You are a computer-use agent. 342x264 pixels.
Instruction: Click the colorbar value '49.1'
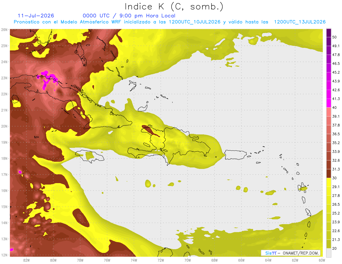(x=336, y=46)
